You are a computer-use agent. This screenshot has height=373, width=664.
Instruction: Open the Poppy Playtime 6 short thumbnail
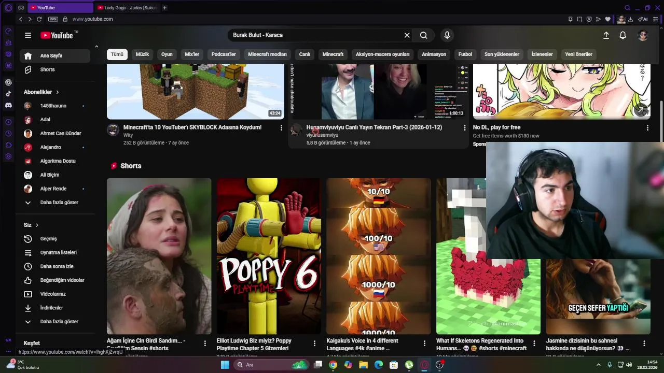(x=269, y=256)
